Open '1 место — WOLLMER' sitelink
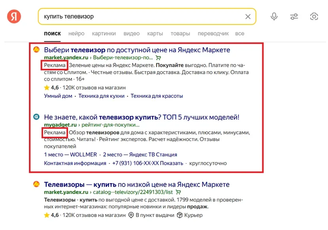The image size is (328, 230). [70, 155]
